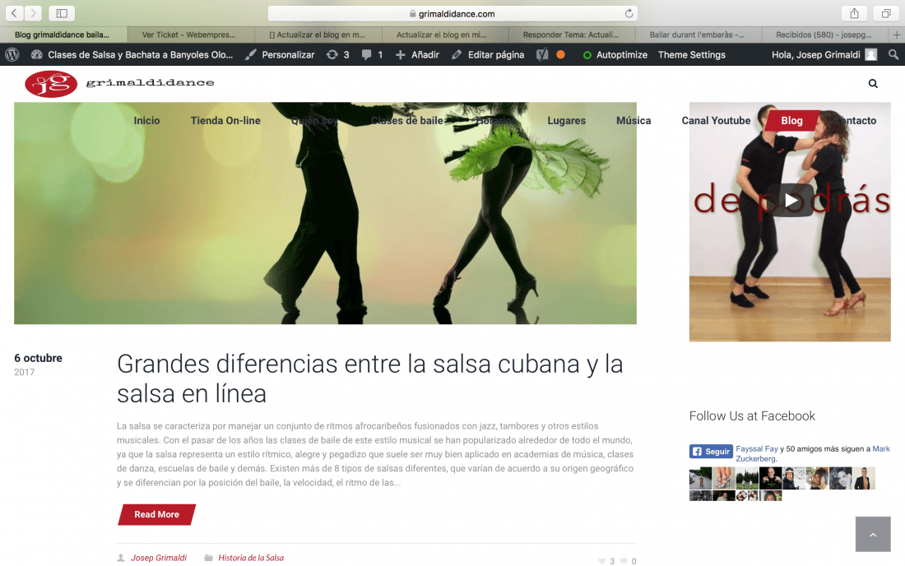
Task: Click the comments count icon on post
Action: (624, 561)
